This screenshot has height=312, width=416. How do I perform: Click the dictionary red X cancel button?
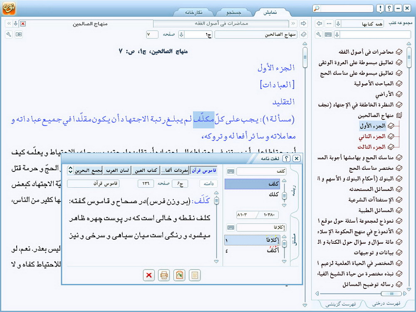pos(149,275)
